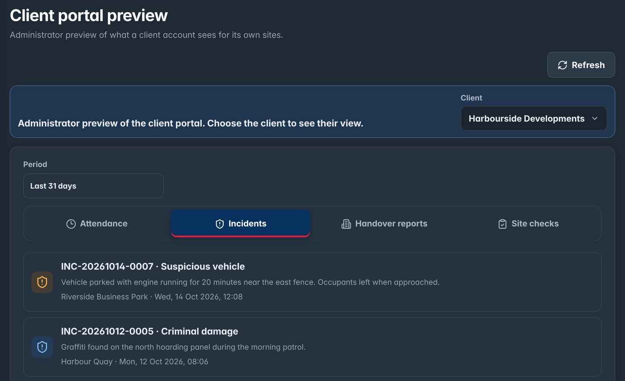Click the newspaper icon on Handover reports
Image resolution: width=625 pixels, height=381 pixels.
[x=346, y=224]
